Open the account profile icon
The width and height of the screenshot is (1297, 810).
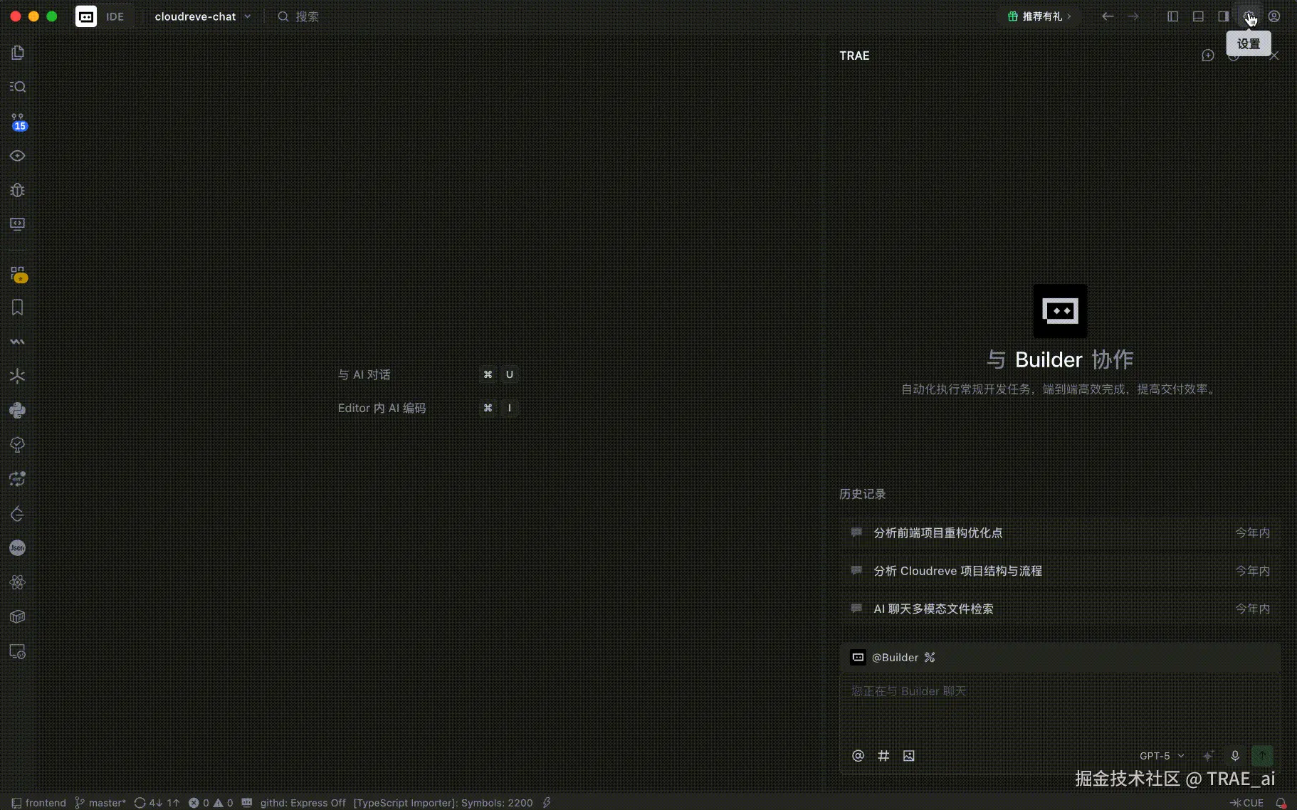(1274, 16)
